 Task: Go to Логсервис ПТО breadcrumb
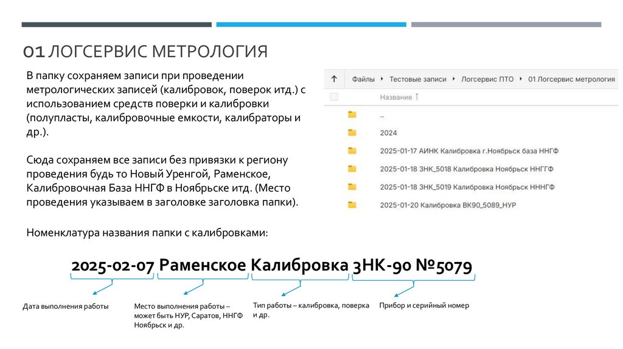tap(487, 79)
